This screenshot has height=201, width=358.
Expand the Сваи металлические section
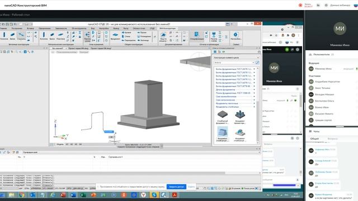pyautogui.click(x=235, y=100)
